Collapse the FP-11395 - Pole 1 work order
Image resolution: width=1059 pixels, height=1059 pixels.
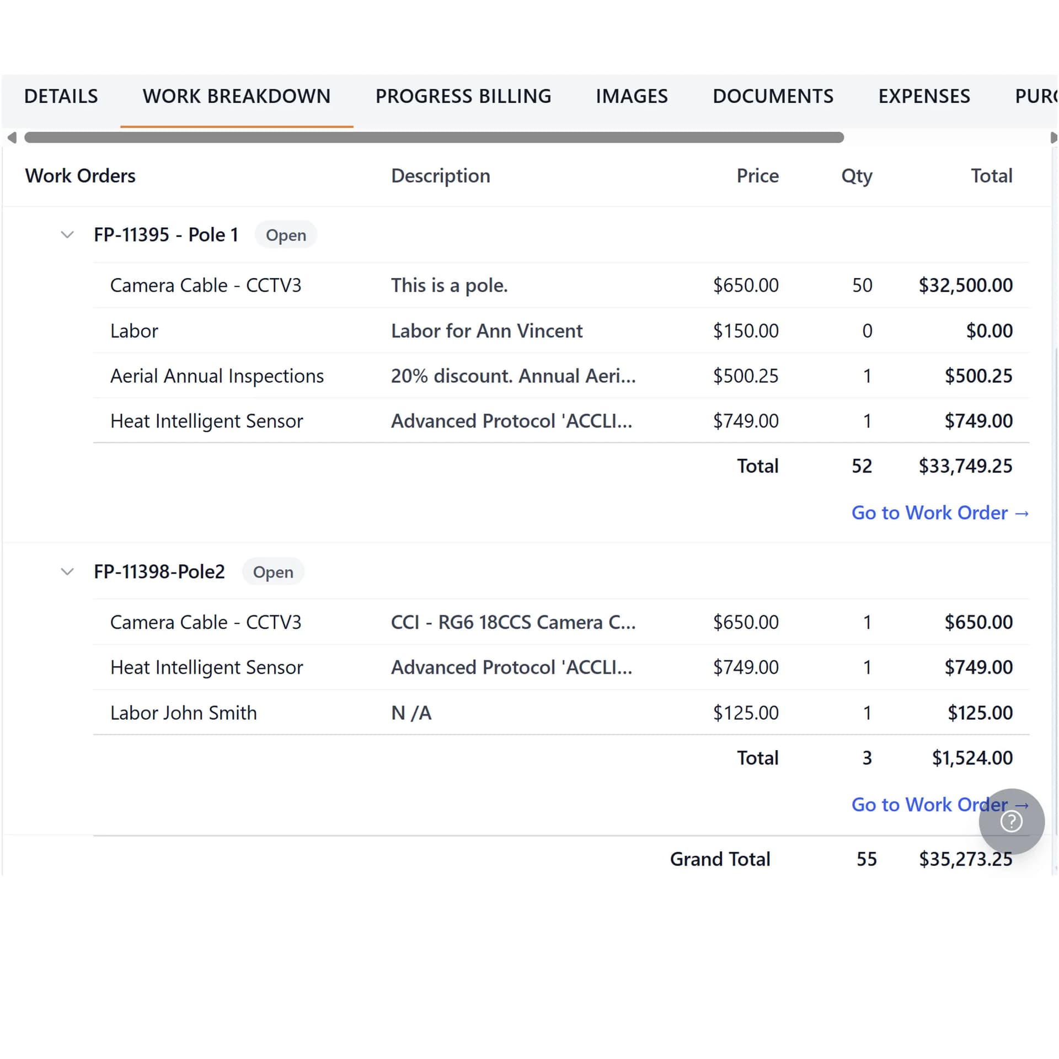coord(67,235)
